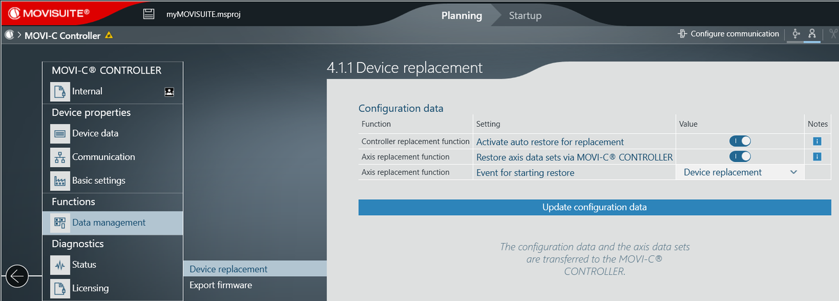Click the Licensing document icon
839x301 pixels.
pos(60,288)
